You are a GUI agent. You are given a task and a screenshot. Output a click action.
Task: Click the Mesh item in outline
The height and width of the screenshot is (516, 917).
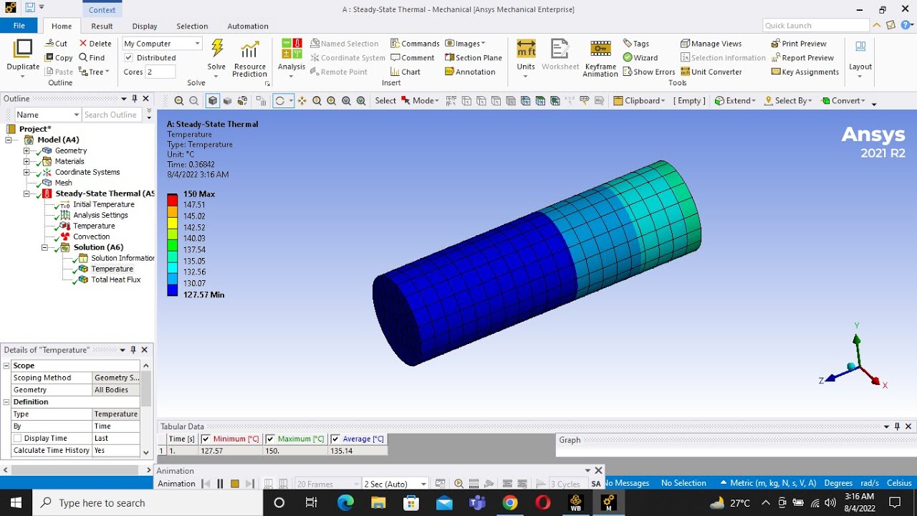click(x=64, y=183)
